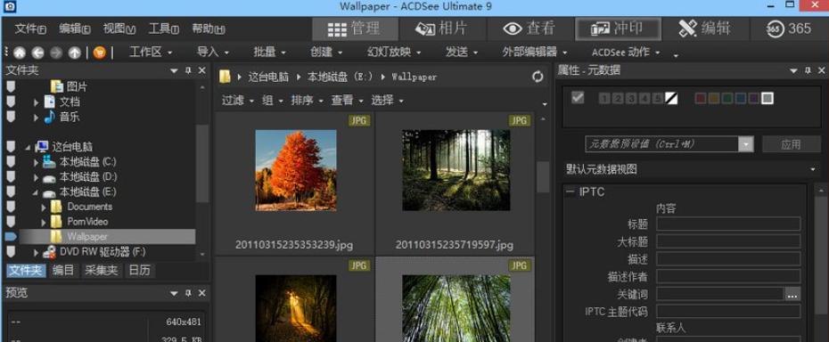Screen dimensions: 829x342
Task: Open the 幻灯放映 toolbar menu
Action: click(x=394, y=53)
